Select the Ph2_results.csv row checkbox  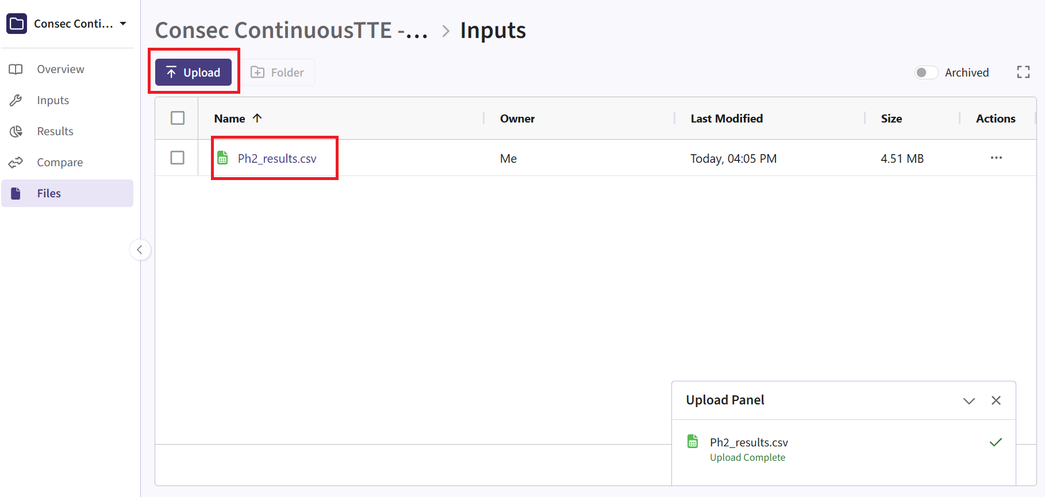click(178, 158)
